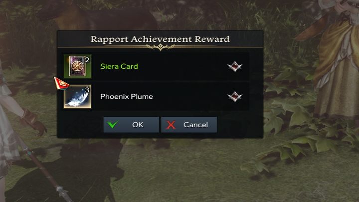Click the gold ornament beneath the dialog title
The image size is (359, 202).
tap(160, 47)
